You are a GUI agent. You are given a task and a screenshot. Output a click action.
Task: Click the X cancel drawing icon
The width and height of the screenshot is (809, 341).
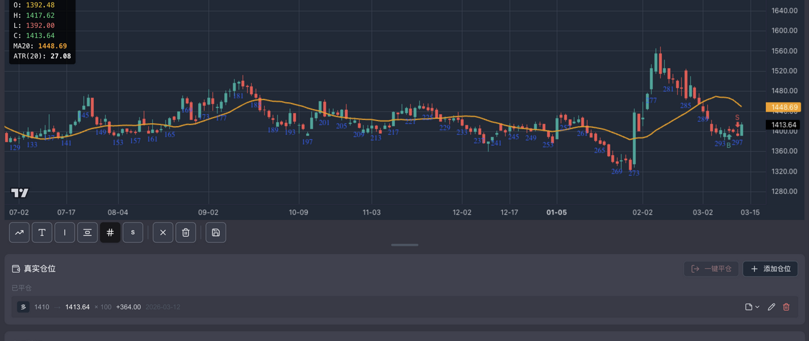point(163,232)
